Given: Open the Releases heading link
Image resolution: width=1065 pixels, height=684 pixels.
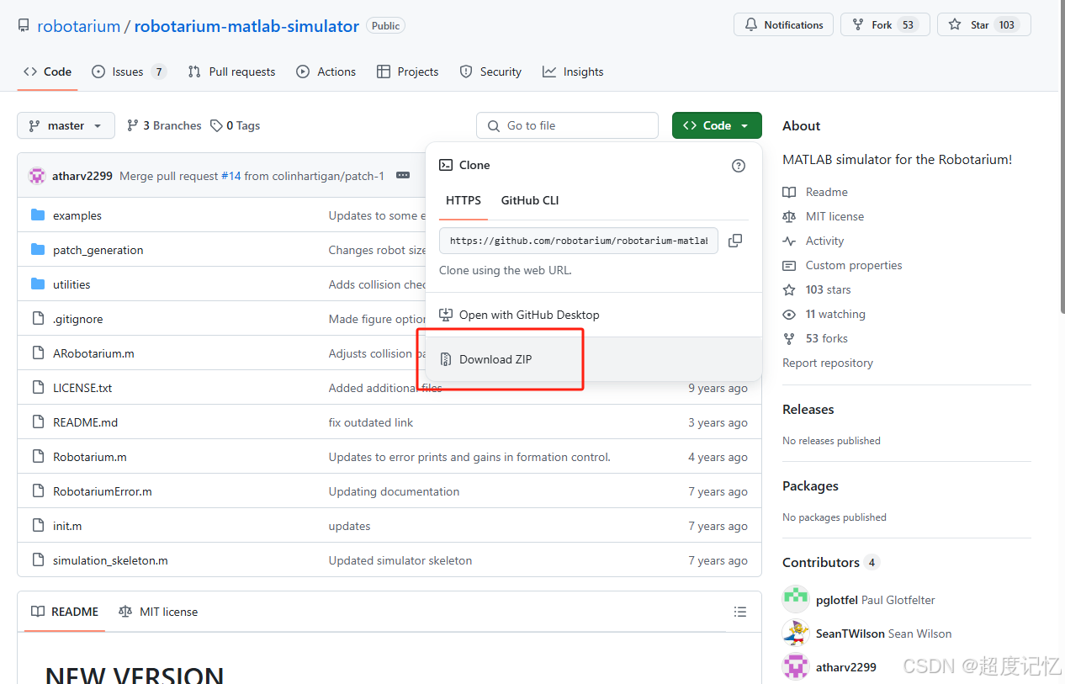Looking at the screenshot, I should tap(808, 409).
